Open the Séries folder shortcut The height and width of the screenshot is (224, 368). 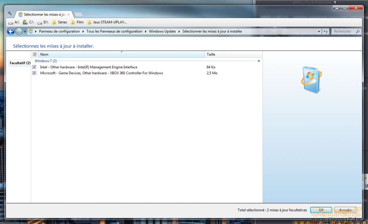click(59, 22)
